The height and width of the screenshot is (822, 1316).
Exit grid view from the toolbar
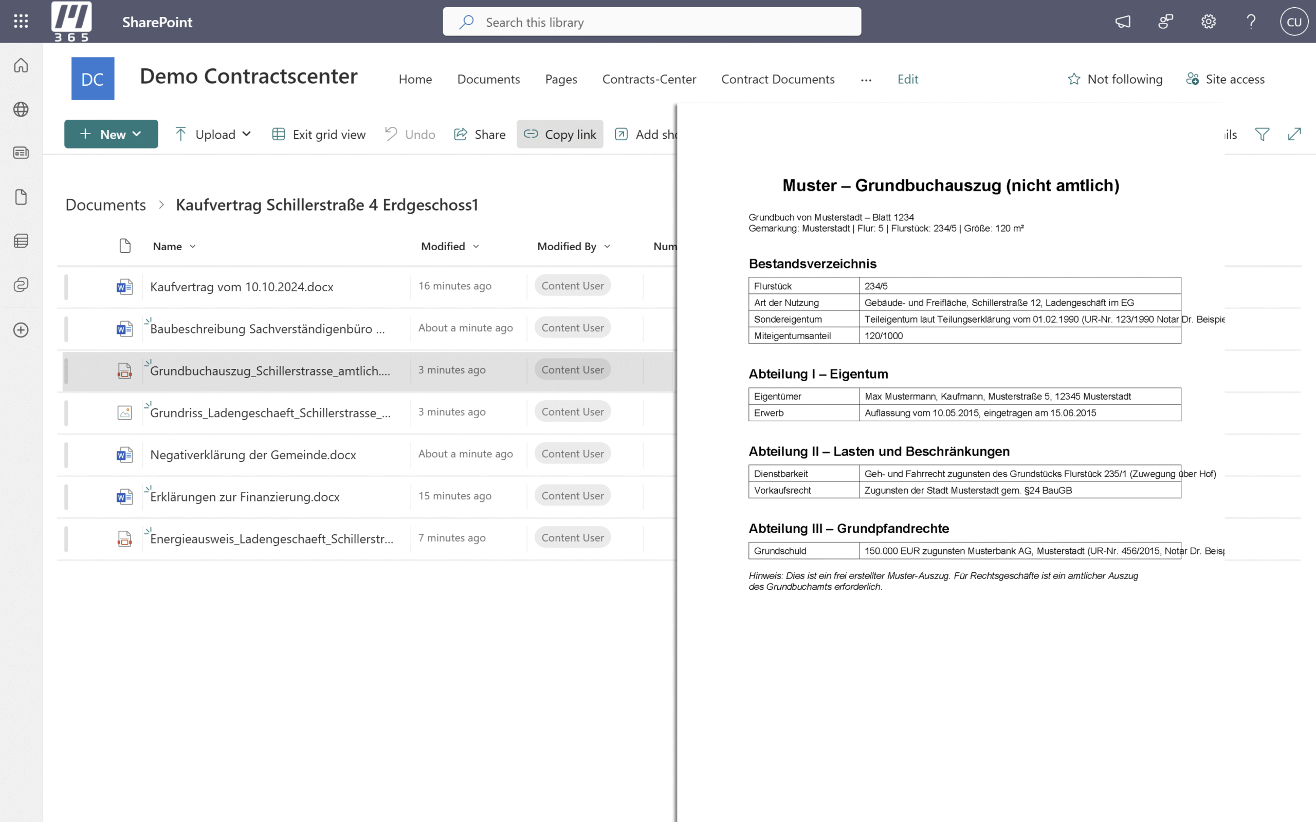click(319, 134)
